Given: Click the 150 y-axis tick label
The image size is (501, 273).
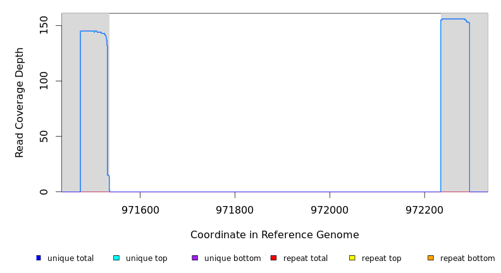Looking at the screenshot, I should [x=44, y=26].
